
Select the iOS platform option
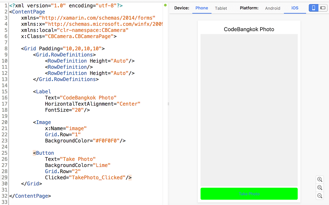(x=295, y=8)
